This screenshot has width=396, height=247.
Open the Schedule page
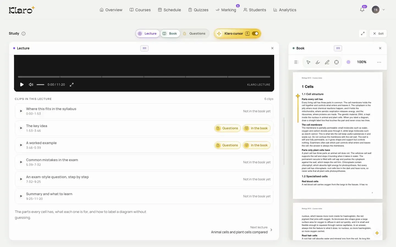[169, 10]
